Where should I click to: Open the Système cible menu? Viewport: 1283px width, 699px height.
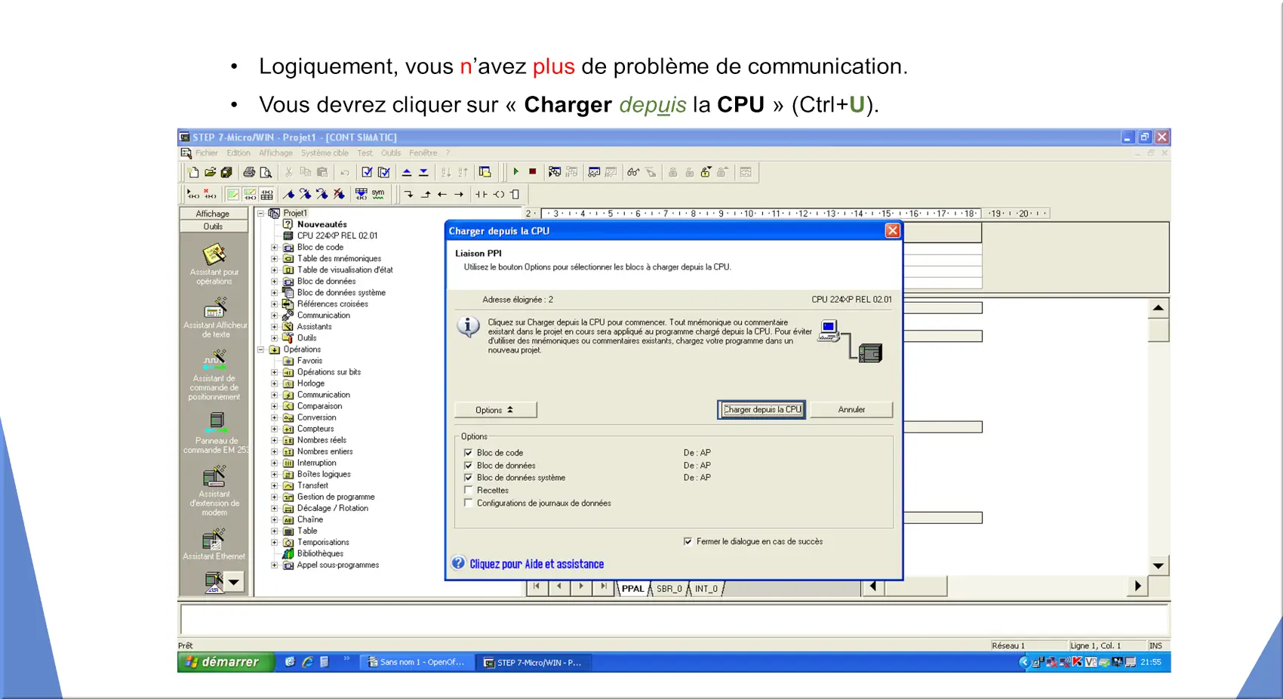coord(325,153)
